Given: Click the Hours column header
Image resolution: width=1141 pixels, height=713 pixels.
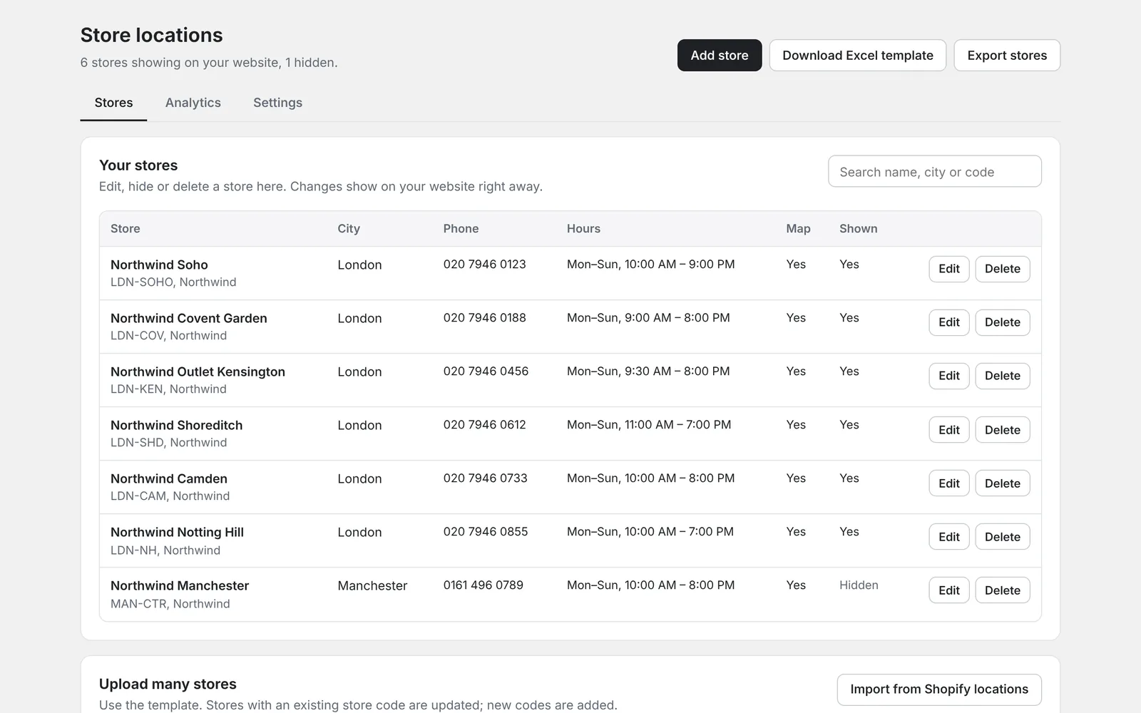Looking at the screenshot, I should pyautogui.click(x=583, y=228).
